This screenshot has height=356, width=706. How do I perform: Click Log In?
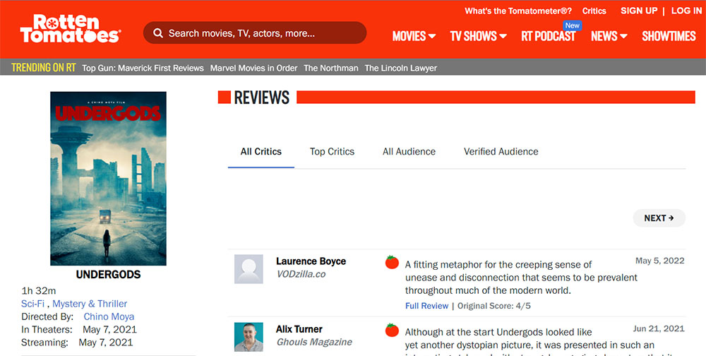686,11
